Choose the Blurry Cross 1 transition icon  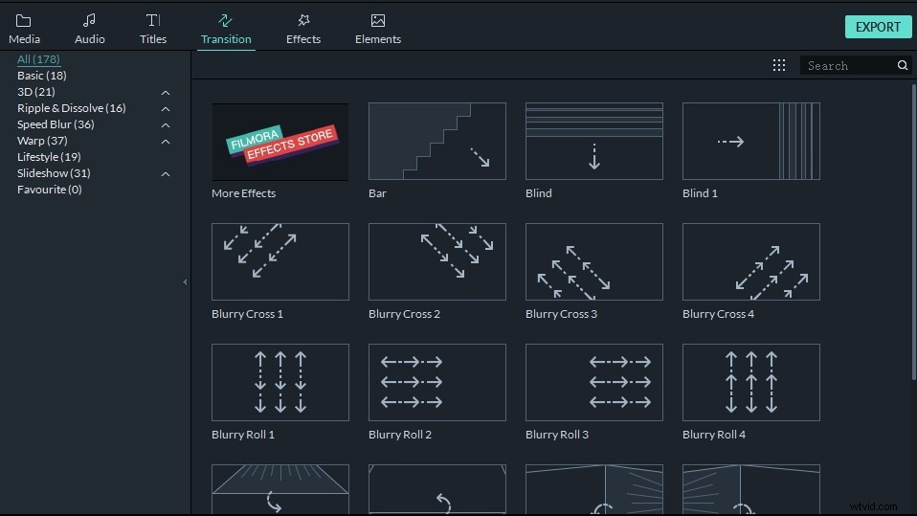pos(280,262)
